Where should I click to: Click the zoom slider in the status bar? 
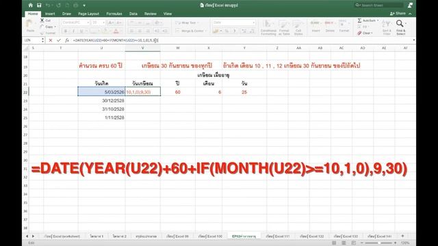coord(378,243)
